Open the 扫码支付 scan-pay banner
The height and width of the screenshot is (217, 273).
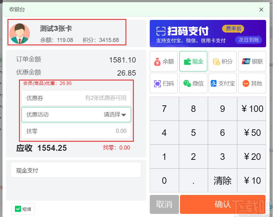[208, 34]
